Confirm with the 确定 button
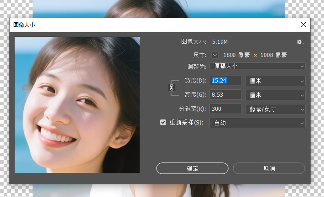Screen dimensions: 324x197 pos(192,168)
